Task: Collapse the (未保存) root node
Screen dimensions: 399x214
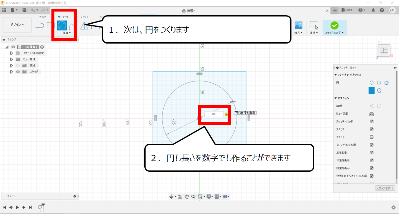Action: click(x=7, y=47)
